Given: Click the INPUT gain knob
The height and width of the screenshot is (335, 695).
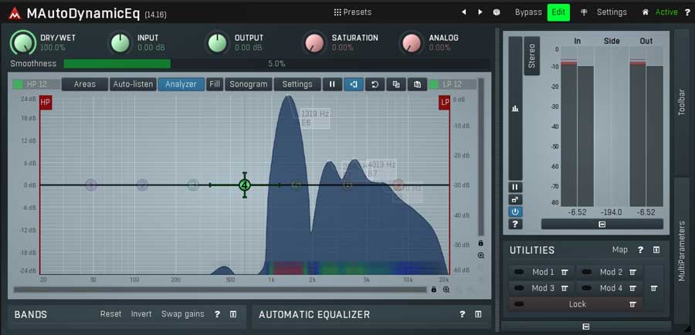Looking at the screenshot, I should (x=120, y=42).
